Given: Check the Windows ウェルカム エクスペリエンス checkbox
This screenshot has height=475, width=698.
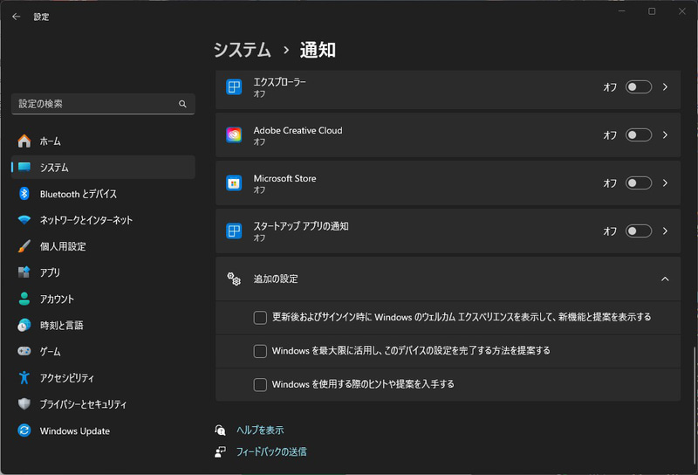Looking at the screenshot, I should click(260, 317).
